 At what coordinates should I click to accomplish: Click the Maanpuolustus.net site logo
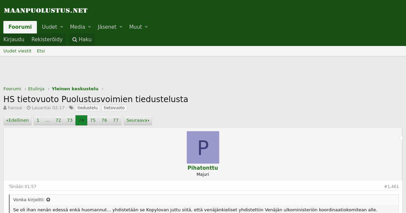click(46, 10)
